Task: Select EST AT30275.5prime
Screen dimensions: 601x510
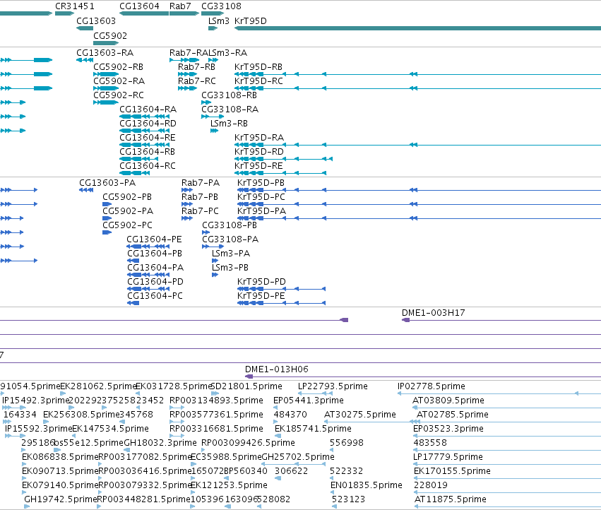Action: coord(360,415)
